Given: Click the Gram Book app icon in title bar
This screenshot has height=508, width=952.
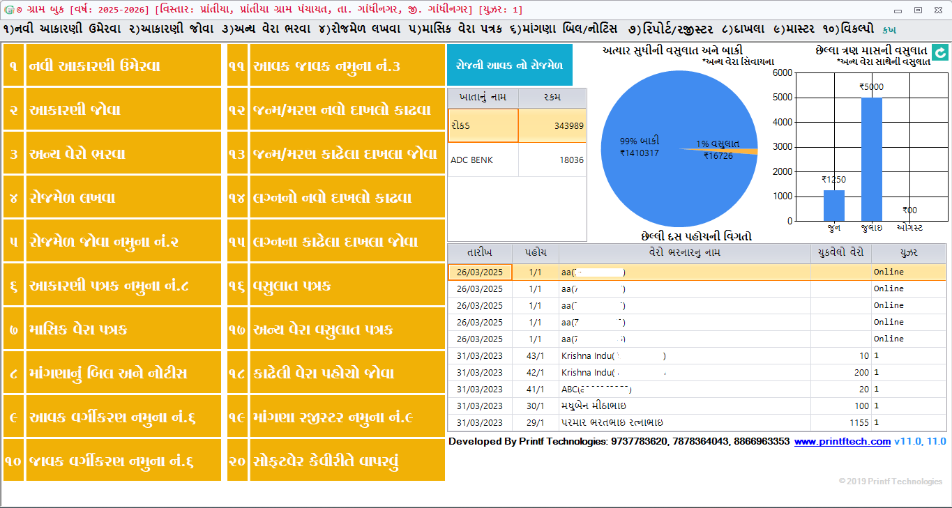Looking at the screenshot, I should click(x=10, y=9).
